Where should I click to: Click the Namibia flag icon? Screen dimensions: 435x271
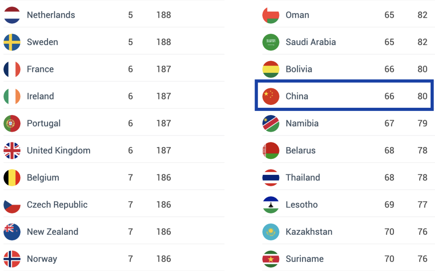[x=271, y=123]
